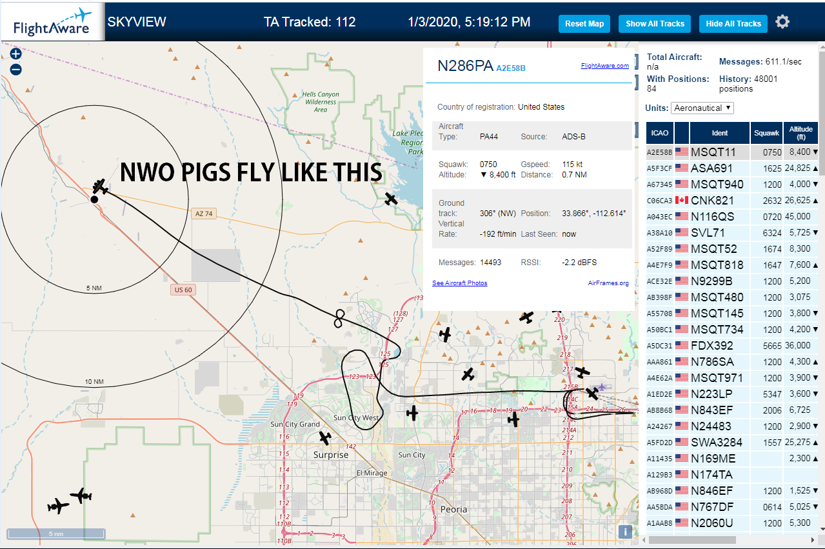Sort the table by Ident column
825x549 pixels.
(x=720, y=133)
